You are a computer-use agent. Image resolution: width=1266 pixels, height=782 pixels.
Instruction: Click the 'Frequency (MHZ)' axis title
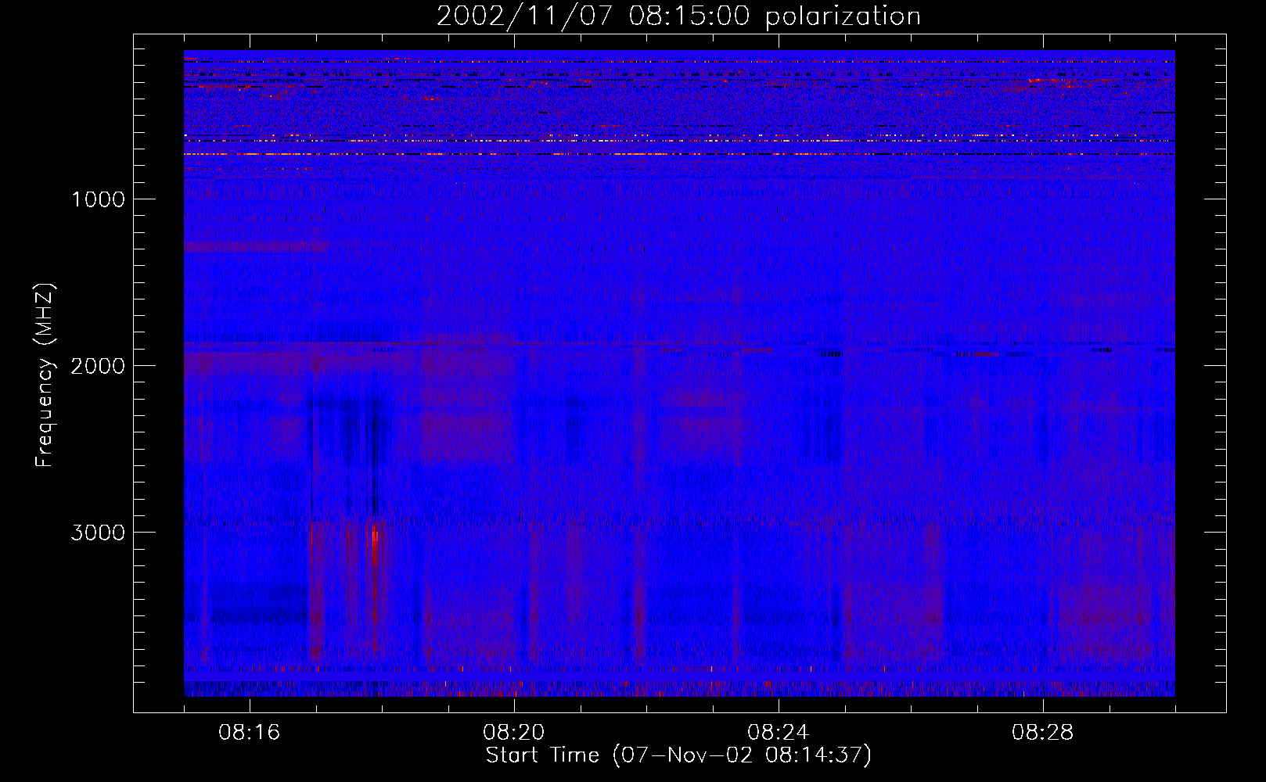pyautogui.click(x=45, y=375)
